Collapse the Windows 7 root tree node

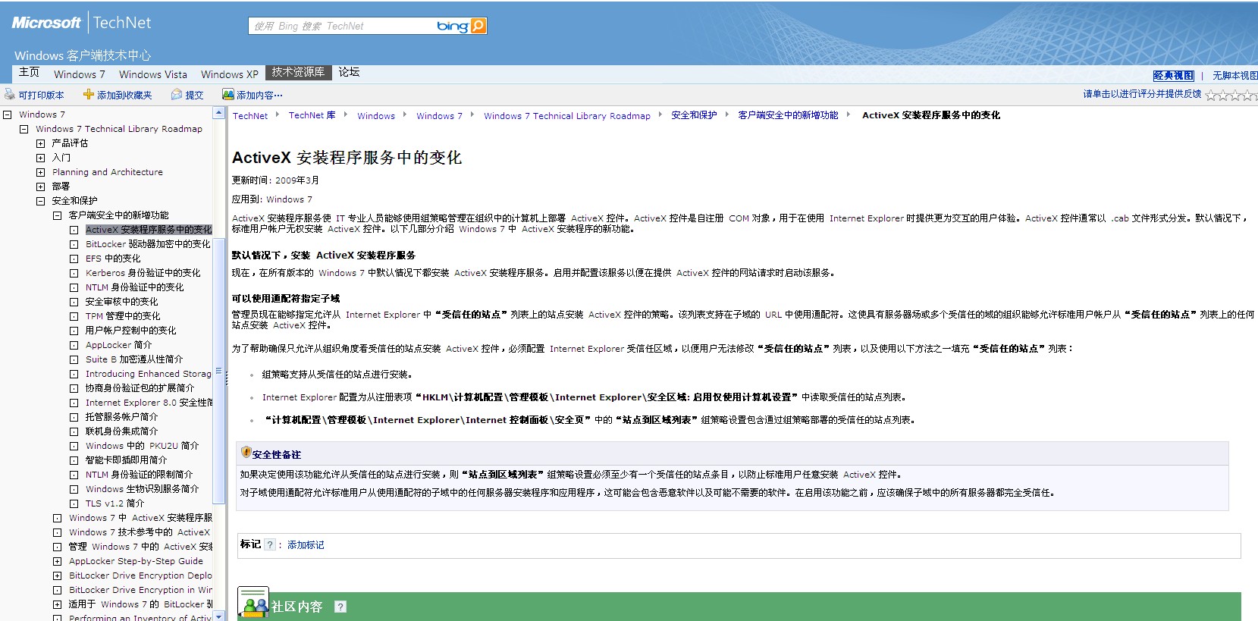tap(7, 114)
